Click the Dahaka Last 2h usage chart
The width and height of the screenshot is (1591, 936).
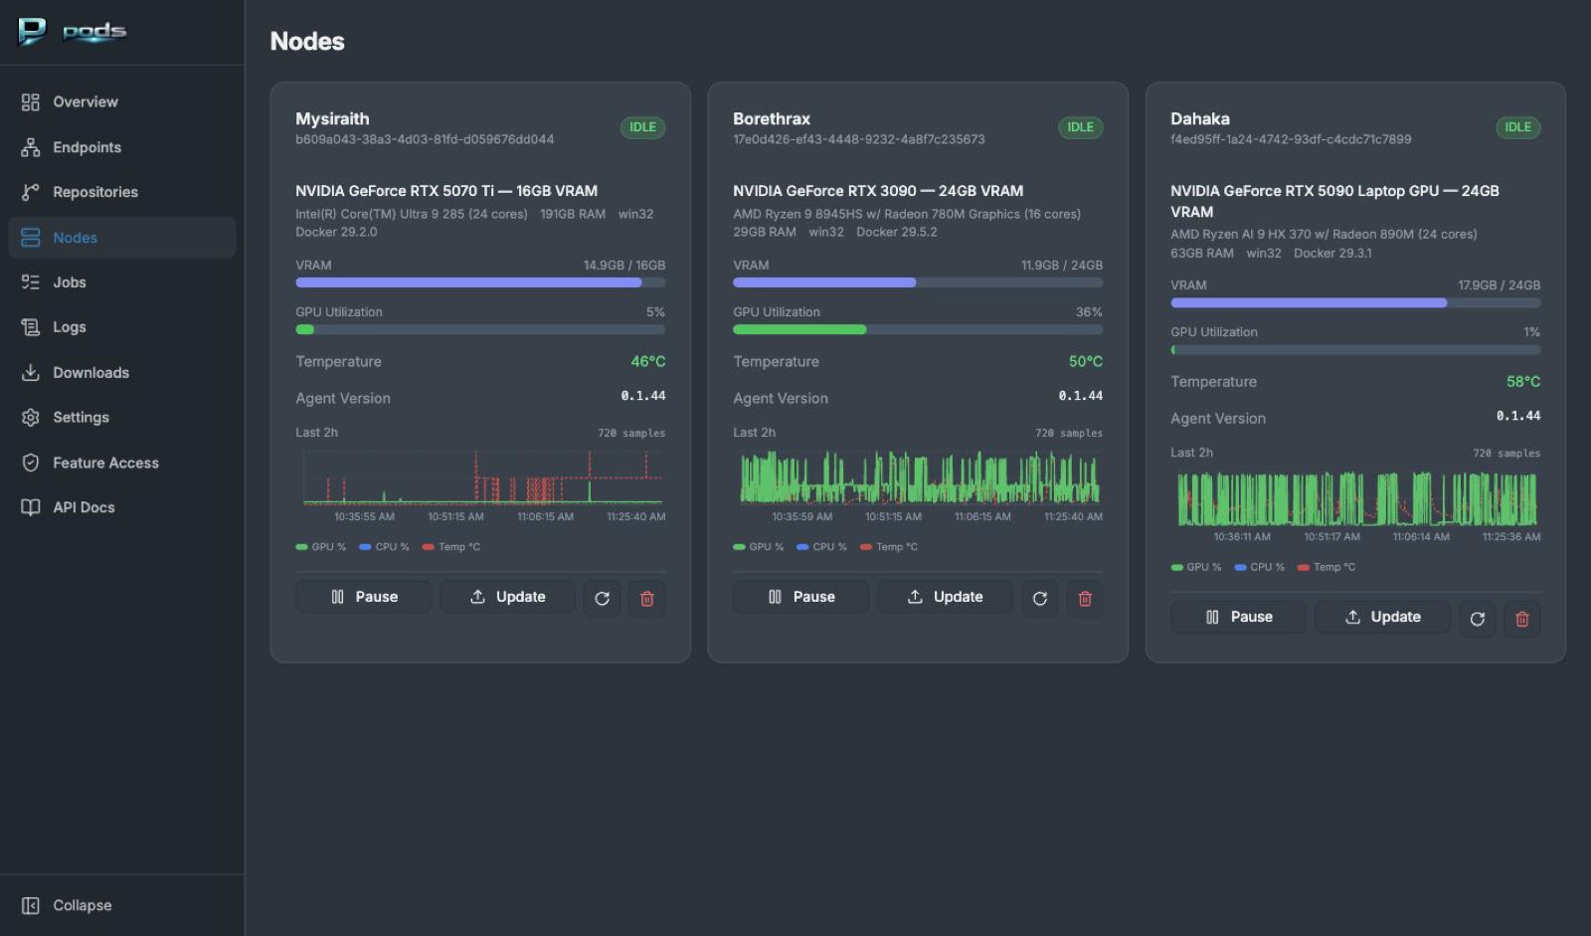pyautogui.click(x=1356, y=499)
